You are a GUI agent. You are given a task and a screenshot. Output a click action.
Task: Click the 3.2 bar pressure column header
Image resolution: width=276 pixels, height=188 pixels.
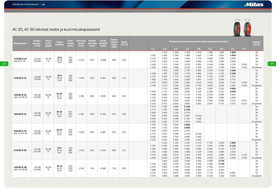coord(210,49)
